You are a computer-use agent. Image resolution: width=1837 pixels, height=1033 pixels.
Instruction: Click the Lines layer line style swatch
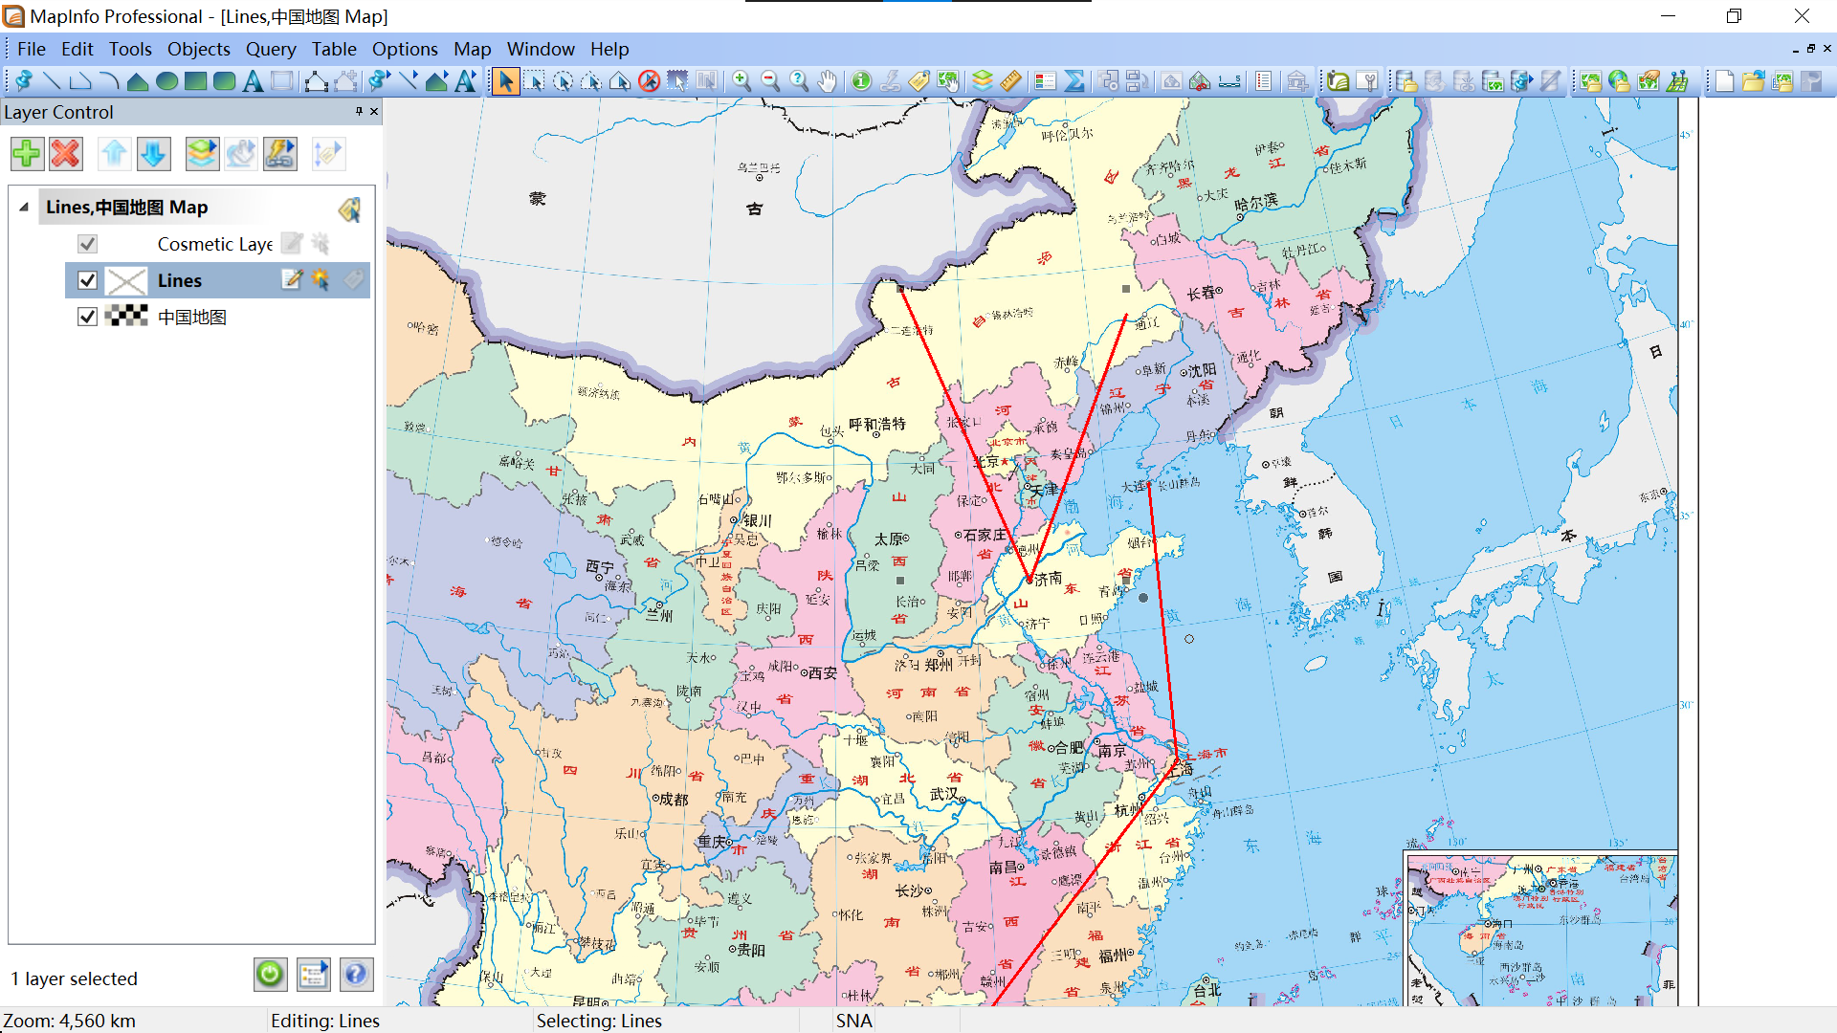point(126,279)
